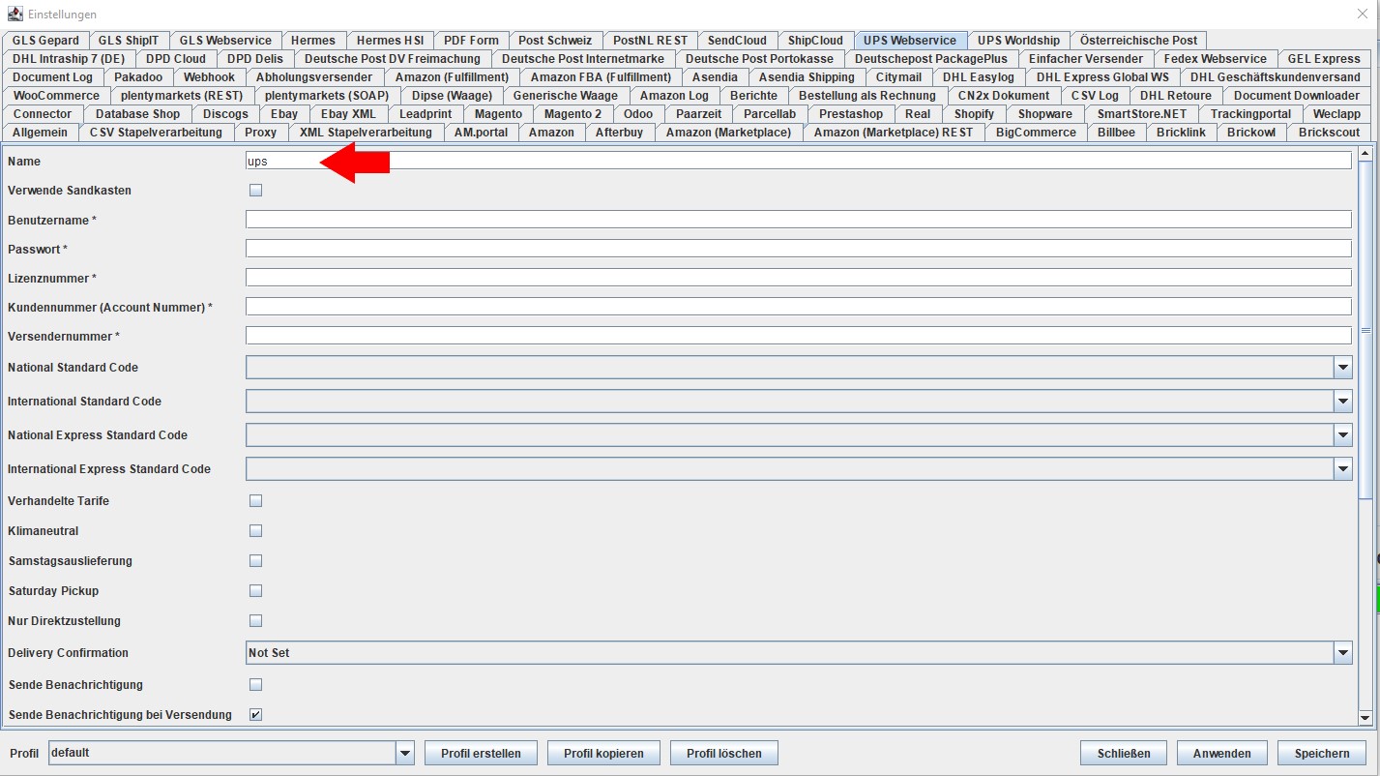1380x776 pixels.
Task: Click the Anwenden button
Action: click(1222, 753)
